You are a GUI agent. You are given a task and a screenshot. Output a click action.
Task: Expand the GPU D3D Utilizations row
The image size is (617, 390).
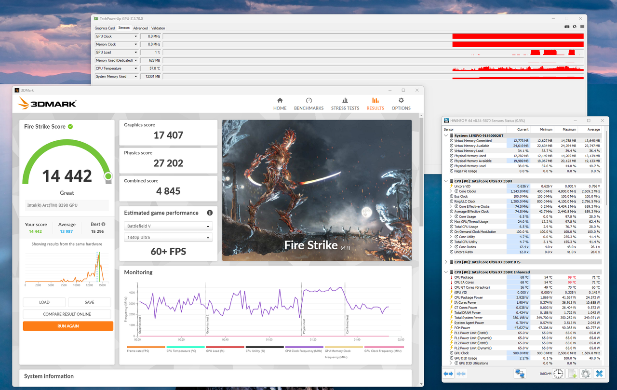coord(451,363)
